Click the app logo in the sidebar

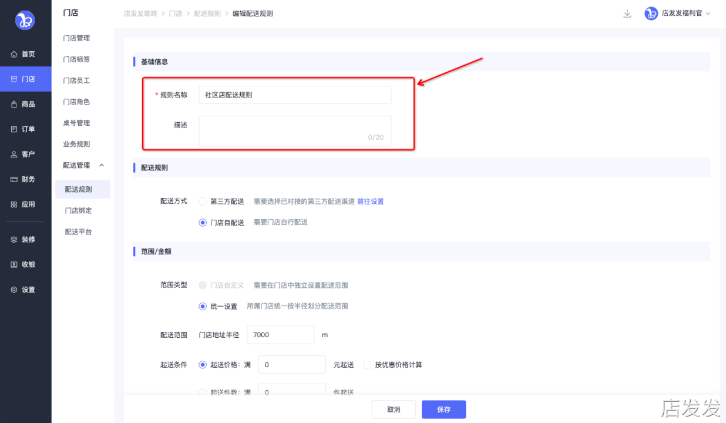pyautogui.click(x=25, y=21)
